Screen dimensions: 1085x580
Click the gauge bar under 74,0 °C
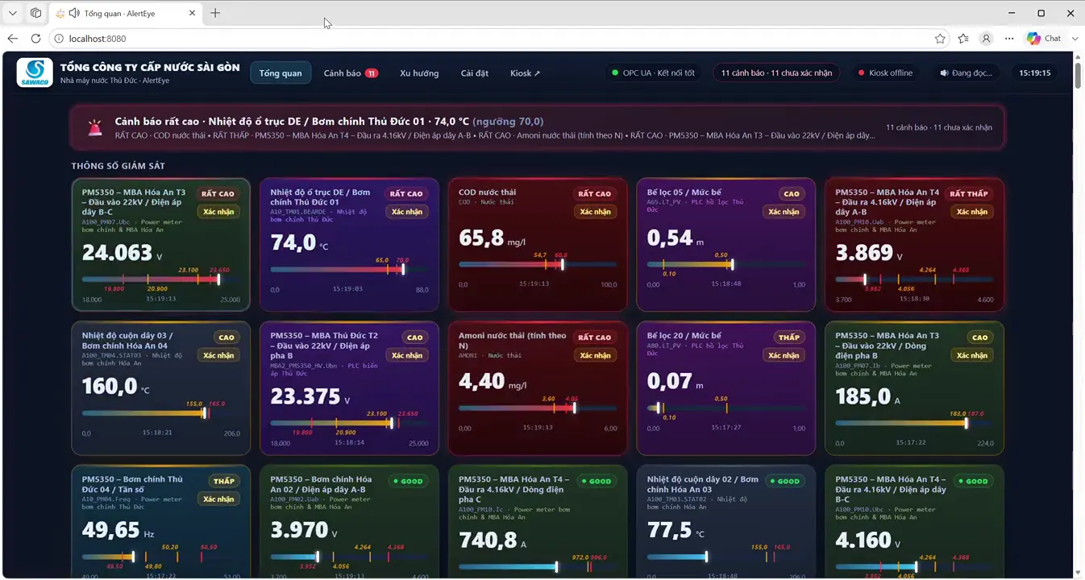(349, 269)
